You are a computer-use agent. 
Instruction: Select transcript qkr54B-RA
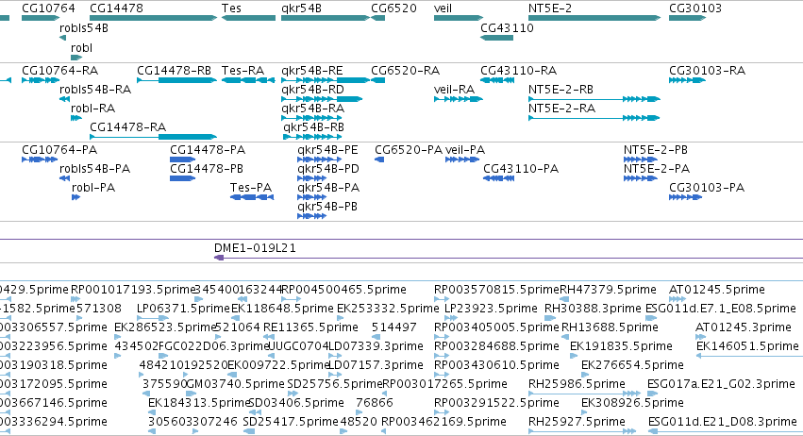(312, 118)
